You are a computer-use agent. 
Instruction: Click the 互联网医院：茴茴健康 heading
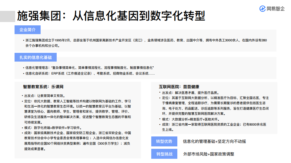coord(179,87)
